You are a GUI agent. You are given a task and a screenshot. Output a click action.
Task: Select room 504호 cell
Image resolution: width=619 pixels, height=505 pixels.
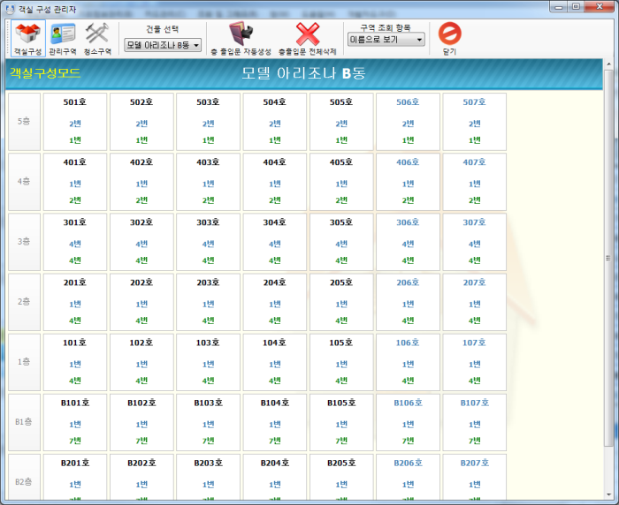[275, 122]
